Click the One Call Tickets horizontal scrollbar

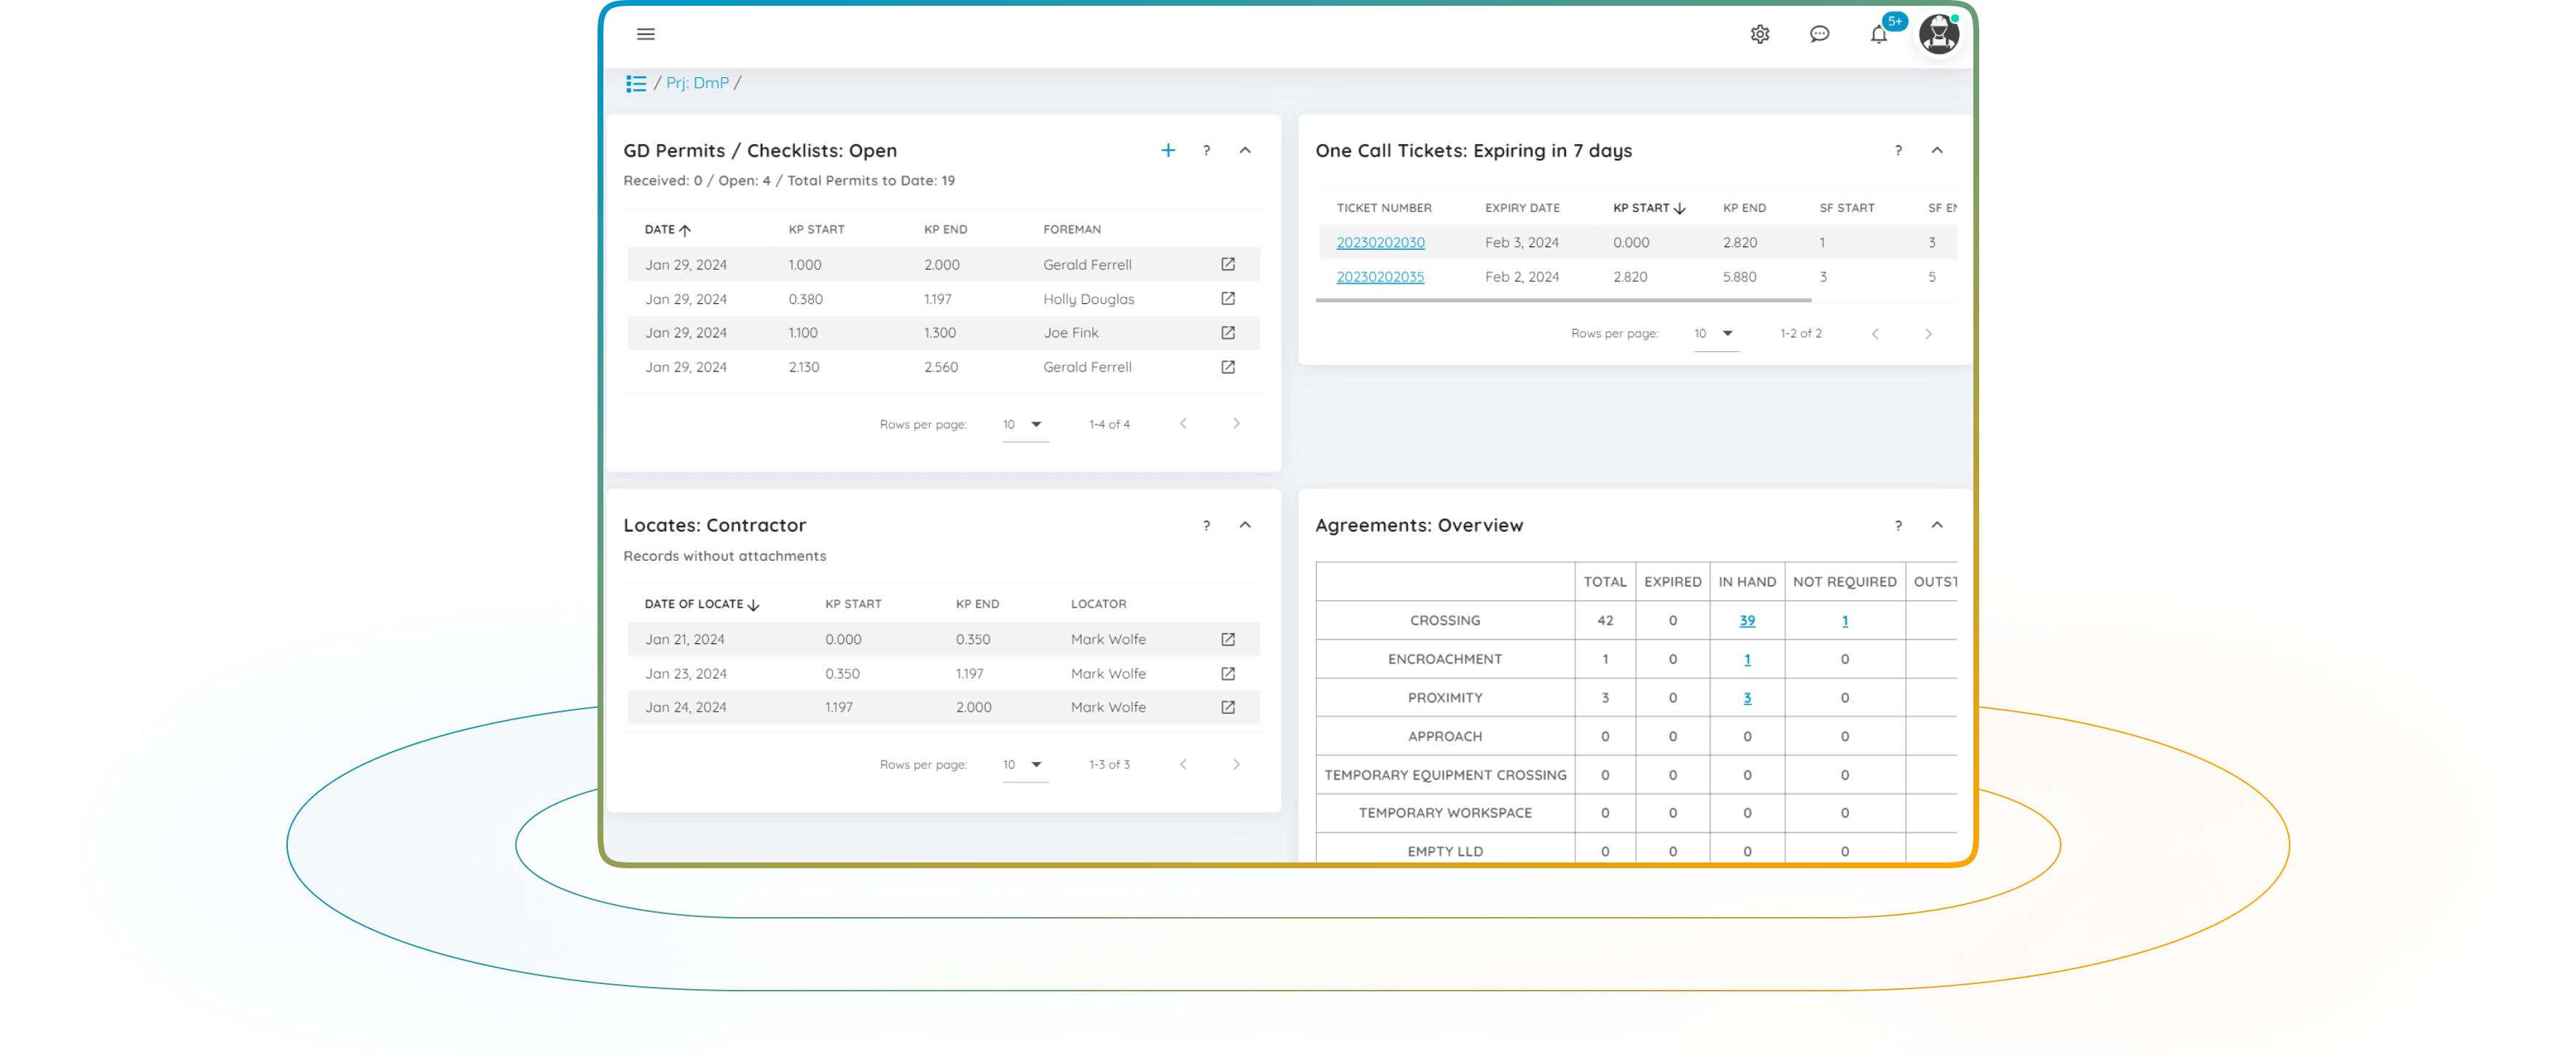click(x=1563, y=300)
